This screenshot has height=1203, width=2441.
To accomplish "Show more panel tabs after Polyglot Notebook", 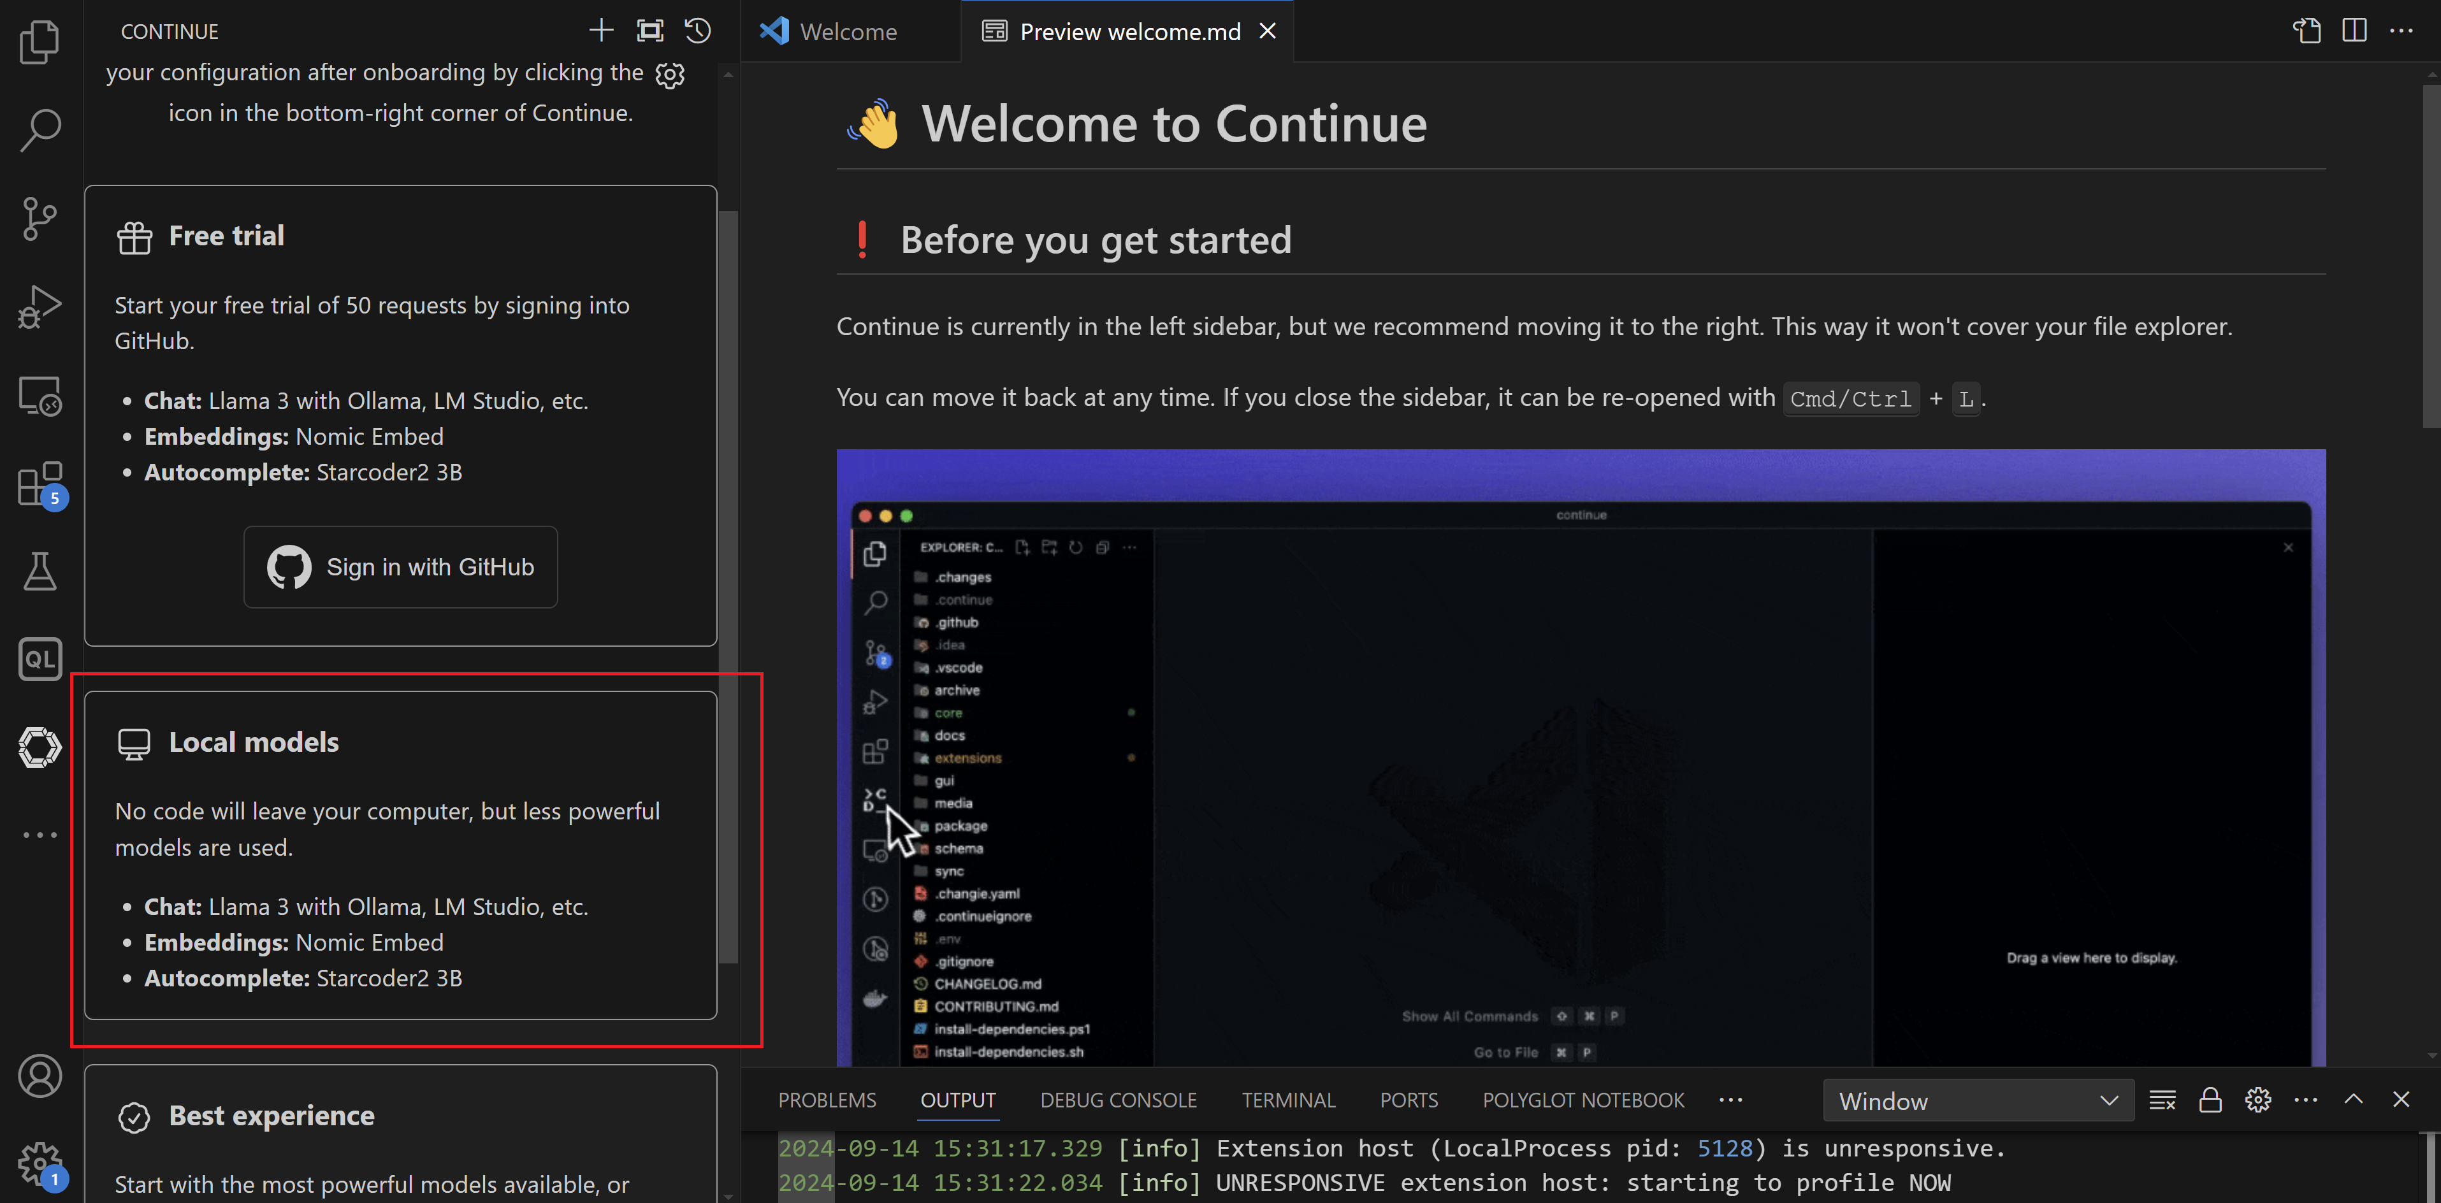I will [1730, 1100].
